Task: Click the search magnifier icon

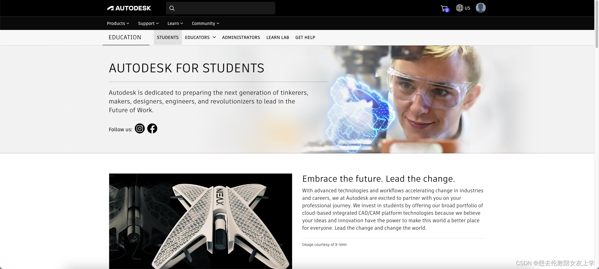Action: (172, 8)
